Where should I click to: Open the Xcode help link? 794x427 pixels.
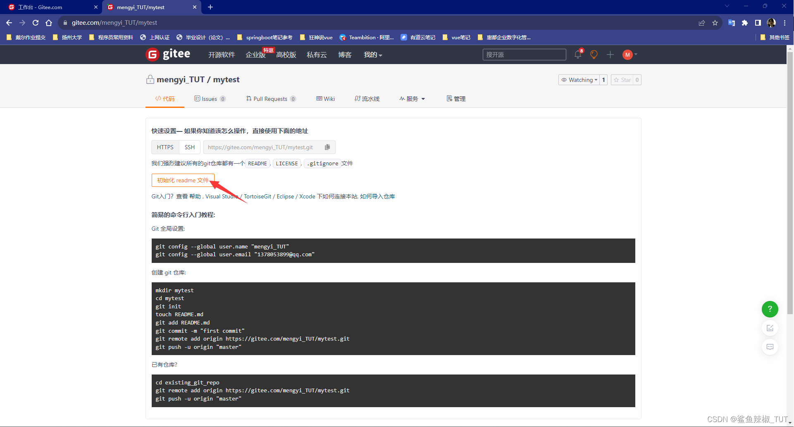click(x=307, y=196)
